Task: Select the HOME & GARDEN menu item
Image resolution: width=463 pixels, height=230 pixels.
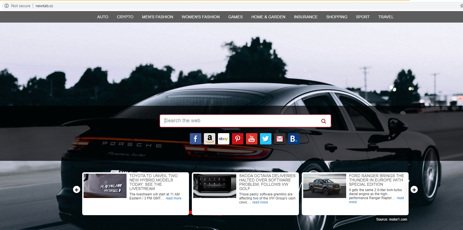Action: (x=268, y=17)
